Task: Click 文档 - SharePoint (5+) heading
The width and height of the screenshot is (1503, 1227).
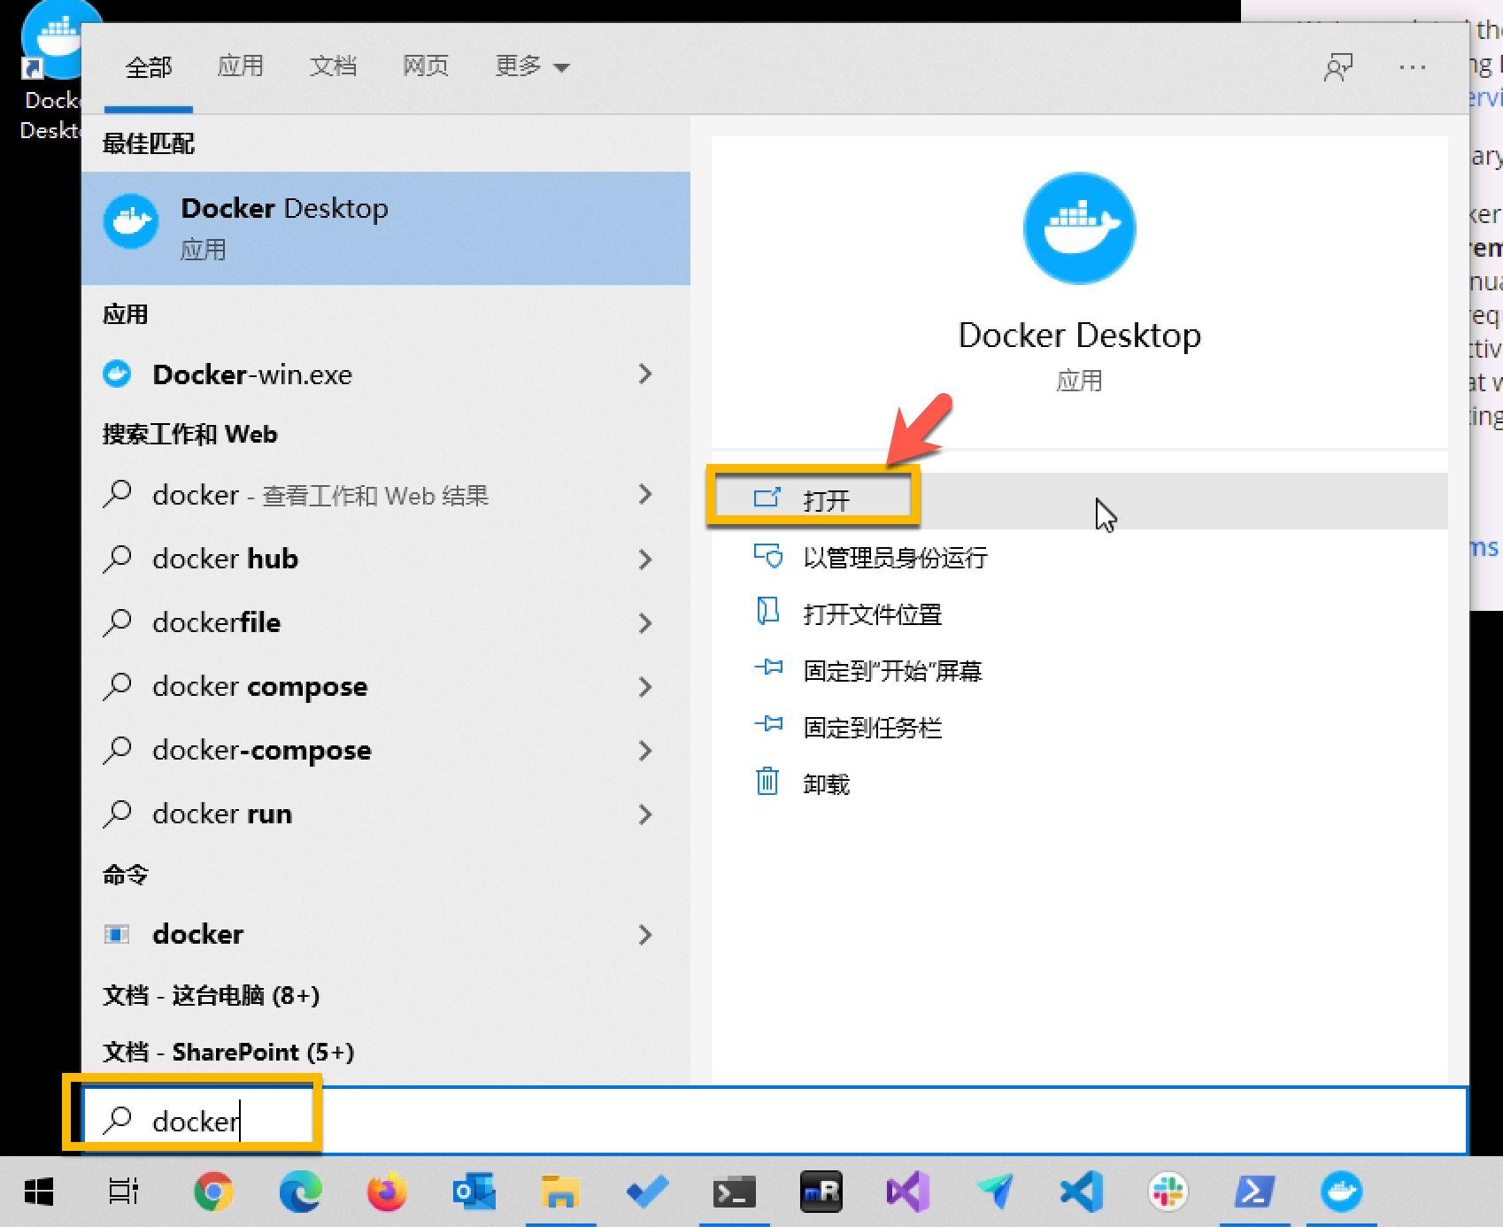Action: coord(228,1052)
